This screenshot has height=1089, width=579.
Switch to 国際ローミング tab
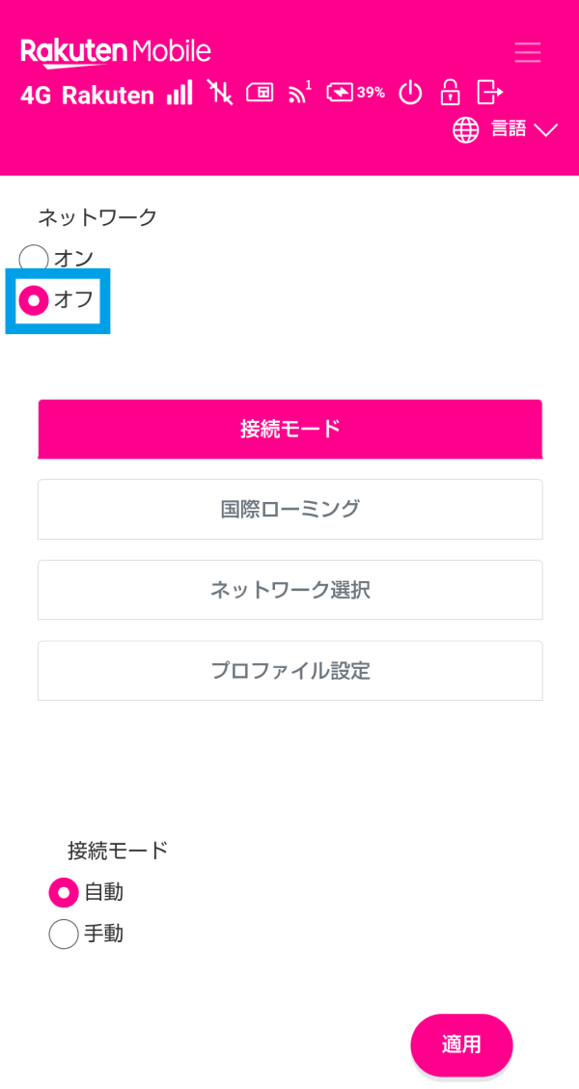pyautogui.click(x=289, y=509)
